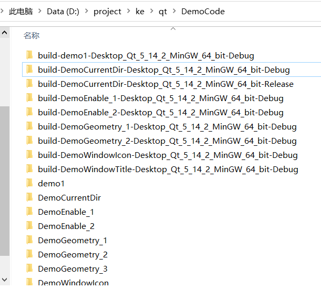Viewport: 321px width, 289px height.
Task: Select build-DemoEnable_2 Debug folder name
Action: pyautogui.click(x=161, y=113)
